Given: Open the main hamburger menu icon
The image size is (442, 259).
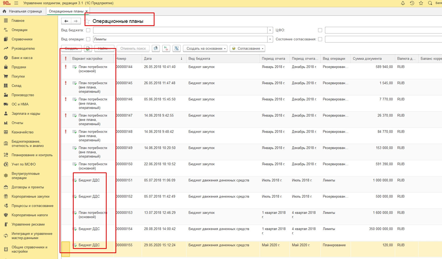Looking at the screenshot, I should coord(16,3).
